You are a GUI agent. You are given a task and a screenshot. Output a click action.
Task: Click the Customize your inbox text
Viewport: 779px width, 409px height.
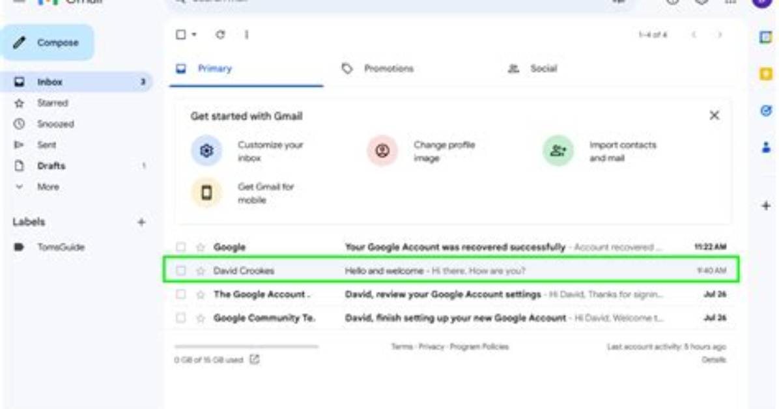(x=270, y=151)
